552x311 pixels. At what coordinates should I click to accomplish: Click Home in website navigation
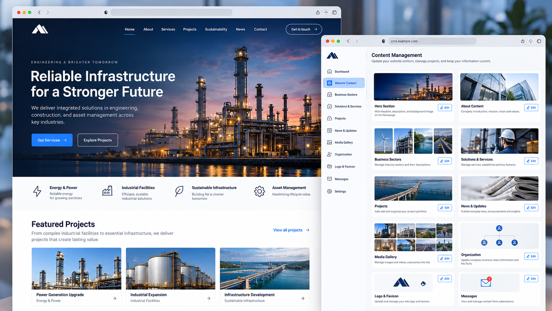129,29
